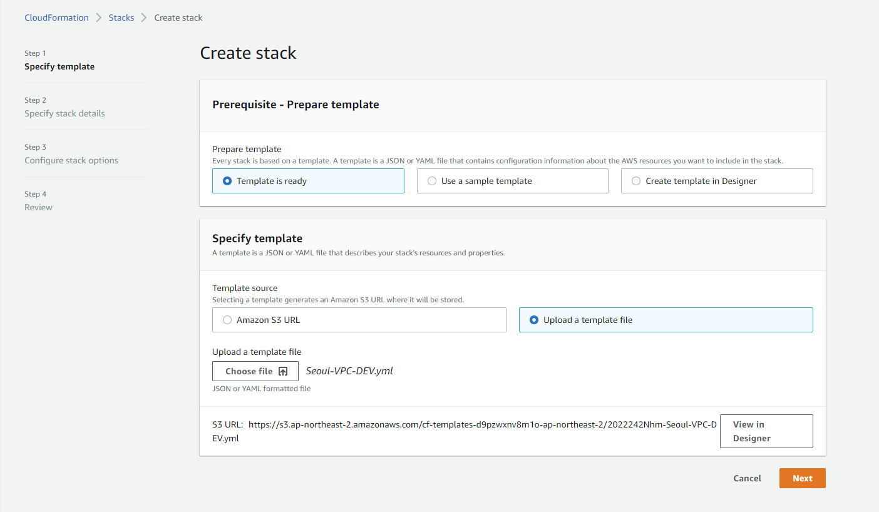Click the JSON or YAML formatted file hint
Viewport: 879px width, 512px height.
(262, 389)
